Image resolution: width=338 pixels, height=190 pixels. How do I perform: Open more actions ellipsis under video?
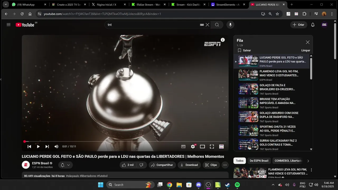tap(225, 165)
